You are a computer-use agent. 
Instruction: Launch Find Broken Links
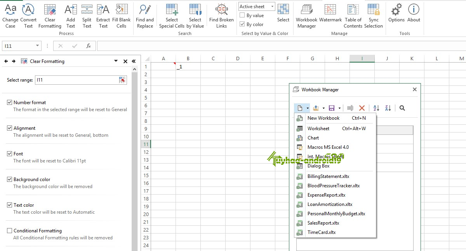[221, 16]
